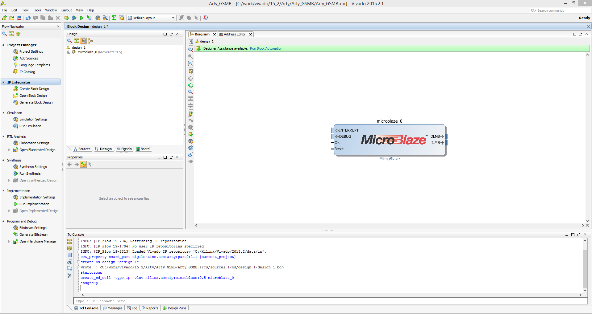592x314 pixels.
Task: Click the Tcl Console vertical scrollbar
Action: 585,269
